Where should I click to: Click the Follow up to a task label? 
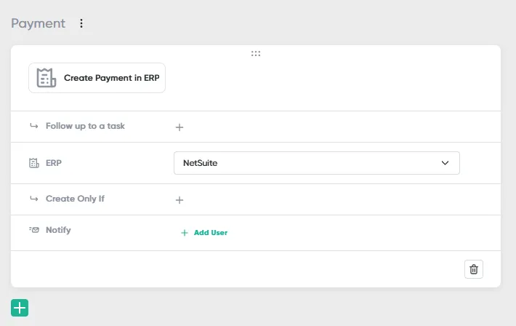pyautogui.click(x=85, y=126)
